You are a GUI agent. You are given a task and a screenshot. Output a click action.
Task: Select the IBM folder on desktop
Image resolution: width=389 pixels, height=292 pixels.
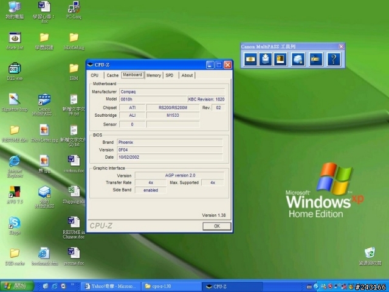(74, 72)
